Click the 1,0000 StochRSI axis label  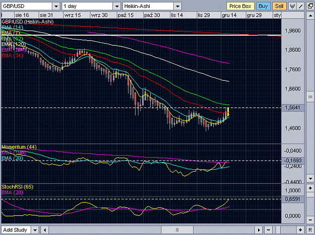(293, 190)
